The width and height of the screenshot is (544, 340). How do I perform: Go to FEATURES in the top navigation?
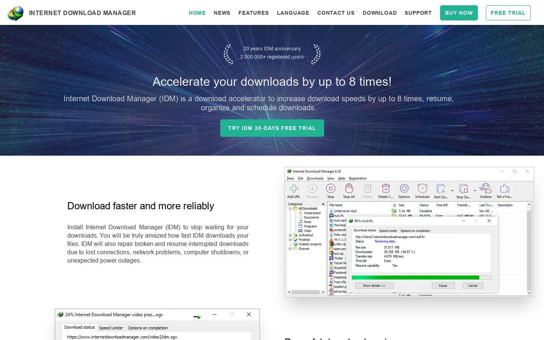tap(253, 13)
